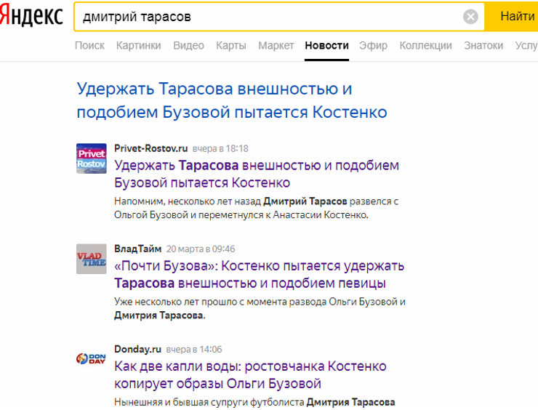538x410 pixels.
Task: Open the Карты tab
Action: pyautogui.click(x=231, y=45)
